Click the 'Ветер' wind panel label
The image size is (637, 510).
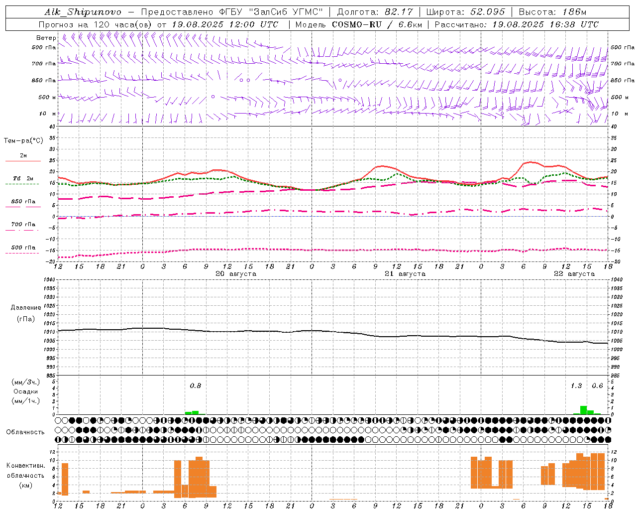tap(46, 38)
